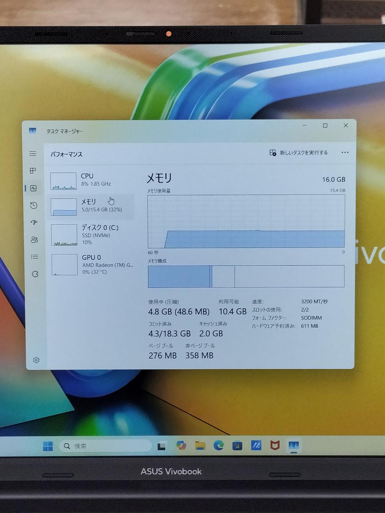Select the CPU performance item
This screenshot has height=513, width=385.
91,180
